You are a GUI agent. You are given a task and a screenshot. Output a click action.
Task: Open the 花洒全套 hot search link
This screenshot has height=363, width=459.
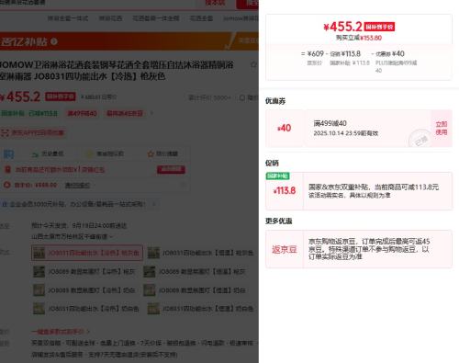point(201,18)
